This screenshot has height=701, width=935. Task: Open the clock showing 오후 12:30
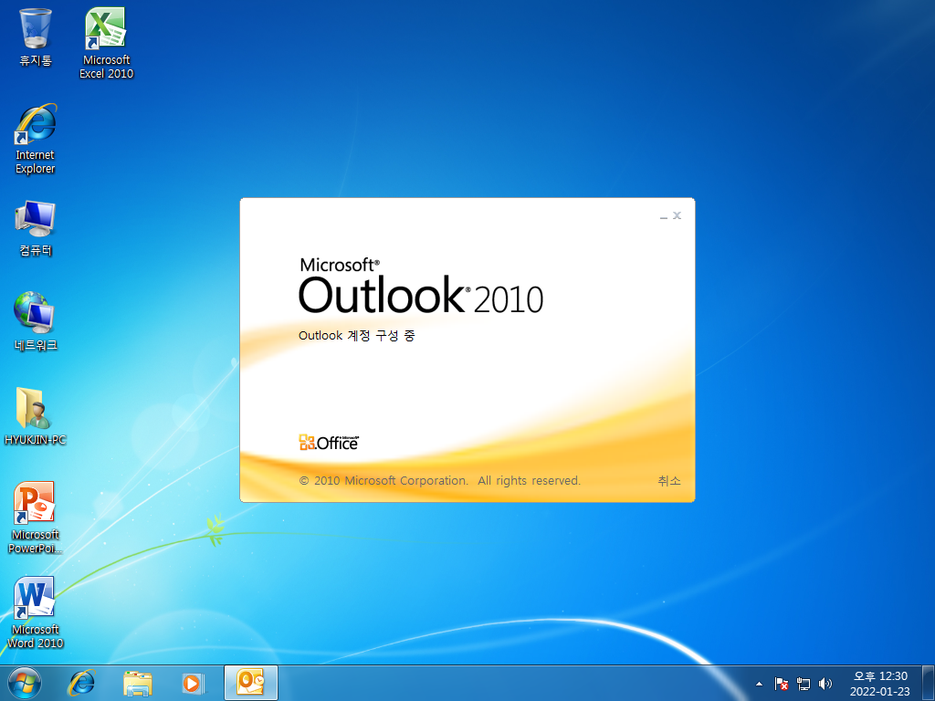[879, 684]
